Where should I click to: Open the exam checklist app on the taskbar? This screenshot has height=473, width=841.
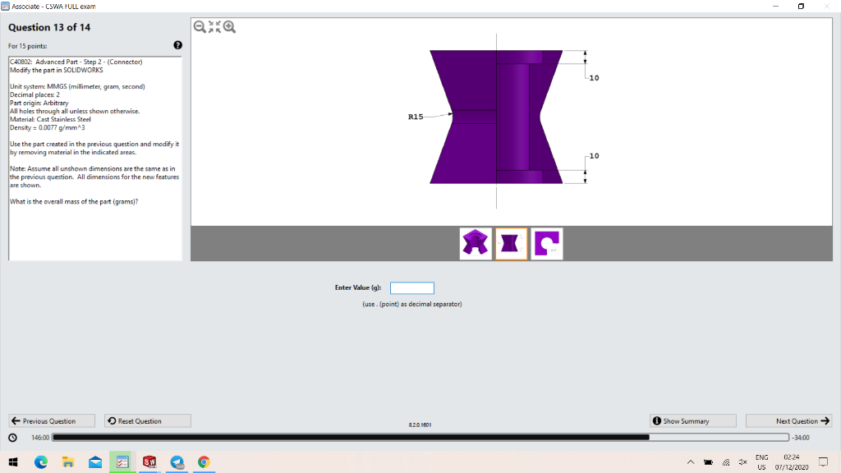pos(122,462)
